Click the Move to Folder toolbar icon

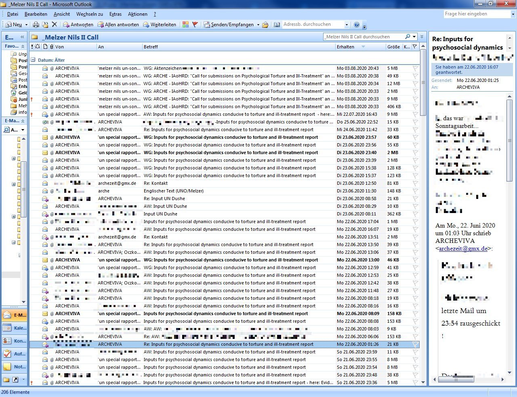click(x=45, y=25)
